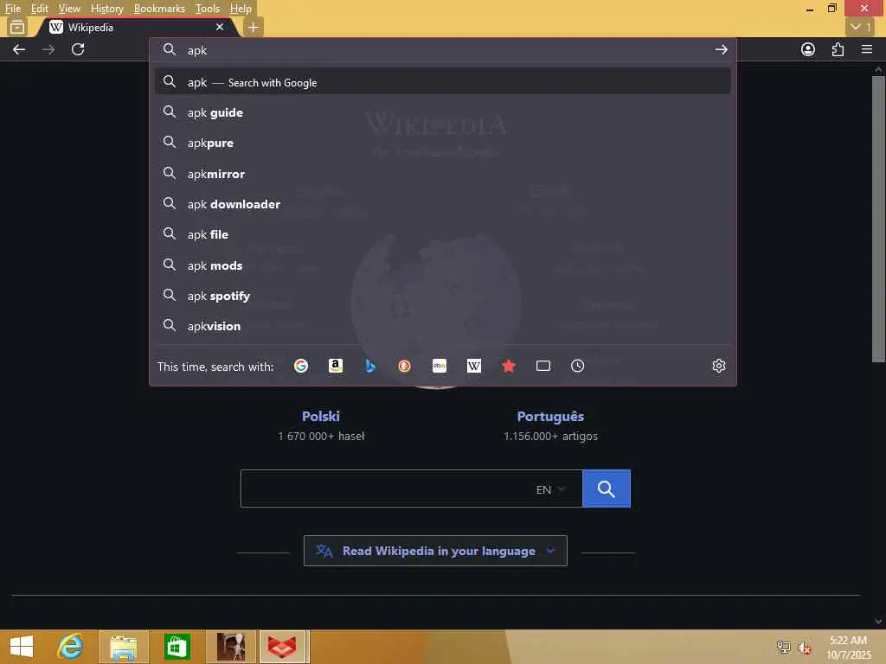
Task: Select the 'apkpure' suggestion
Action: [x=442, y=144]
